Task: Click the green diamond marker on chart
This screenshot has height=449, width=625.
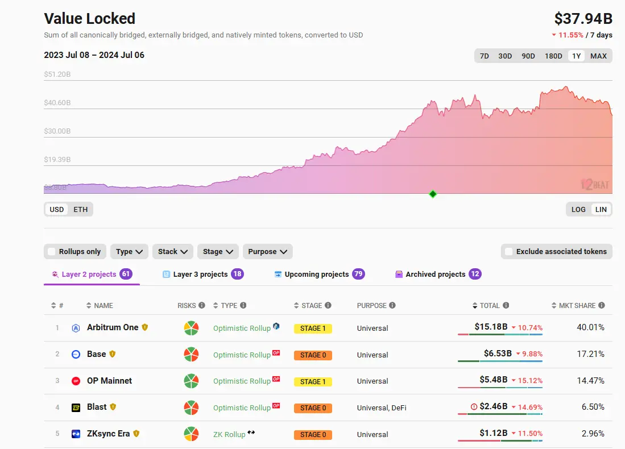Action: tap(433, 194)
